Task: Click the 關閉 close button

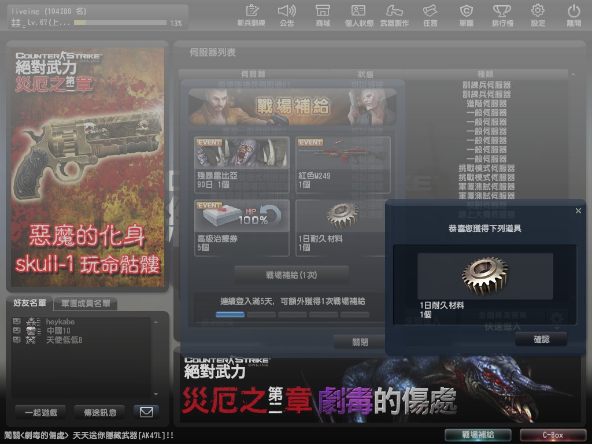Action: (360, 342)
